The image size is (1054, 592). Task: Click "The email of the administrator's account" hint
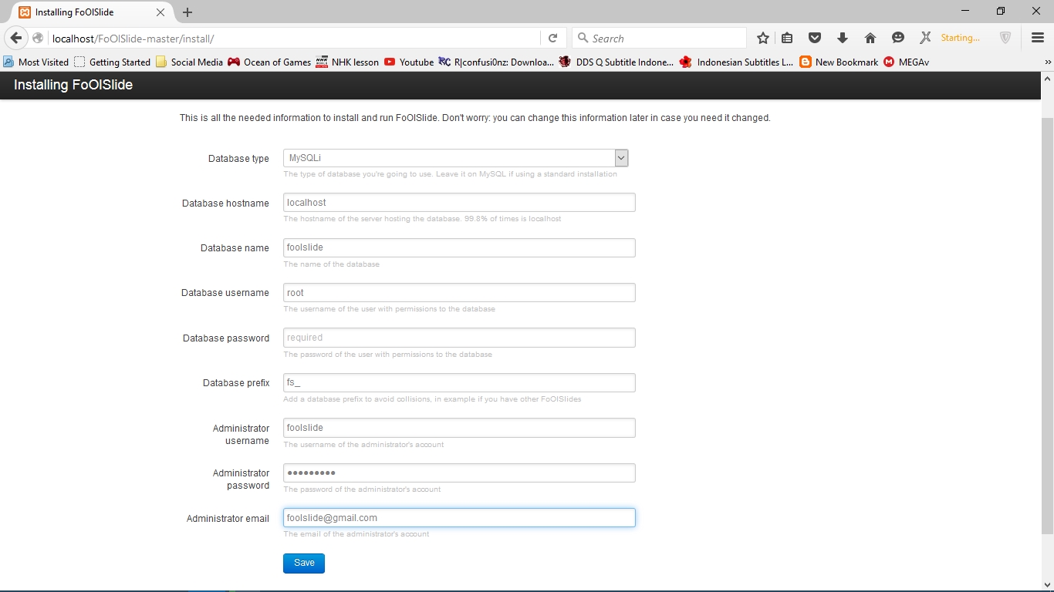click(x=356, y=533)
